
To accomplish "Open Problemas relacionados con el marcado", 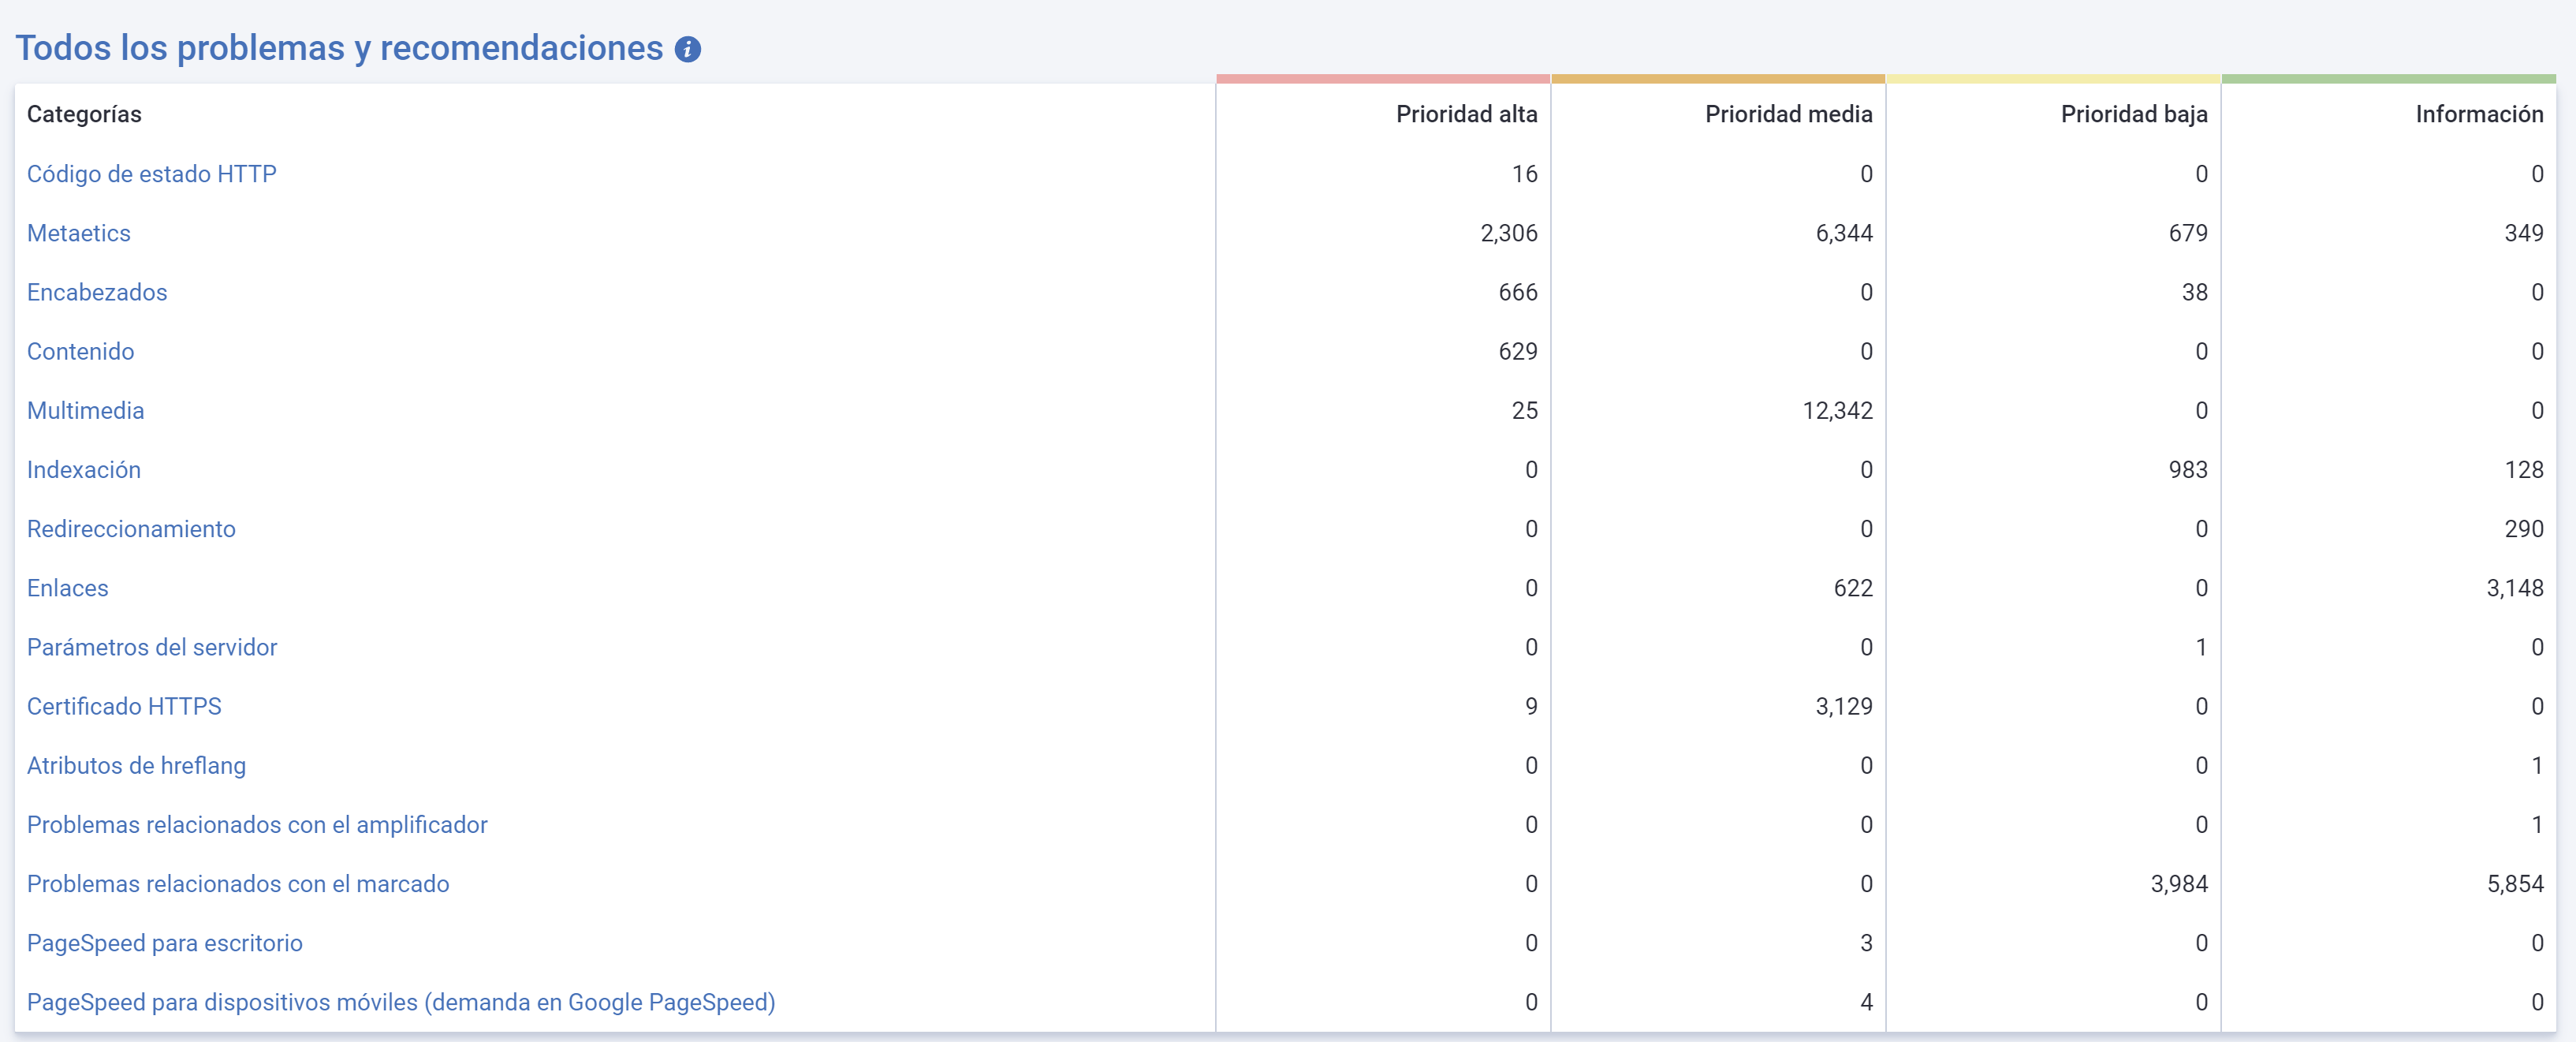I will 238,883.
